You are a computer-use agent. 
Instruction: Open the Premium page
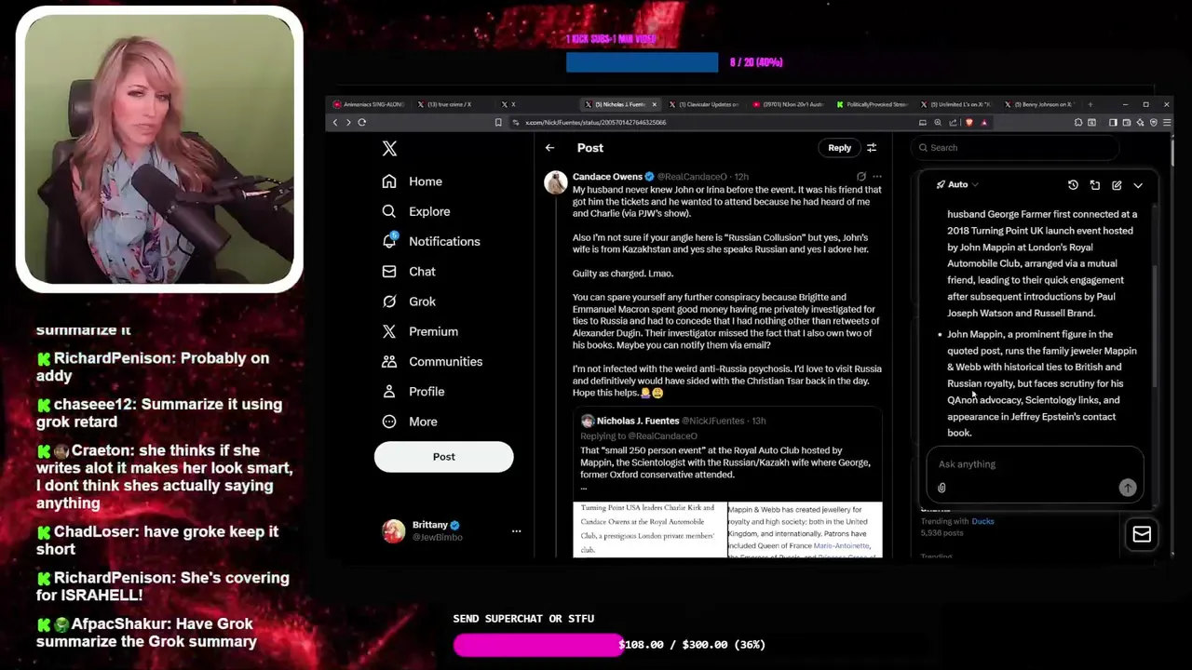click(420, 331)
